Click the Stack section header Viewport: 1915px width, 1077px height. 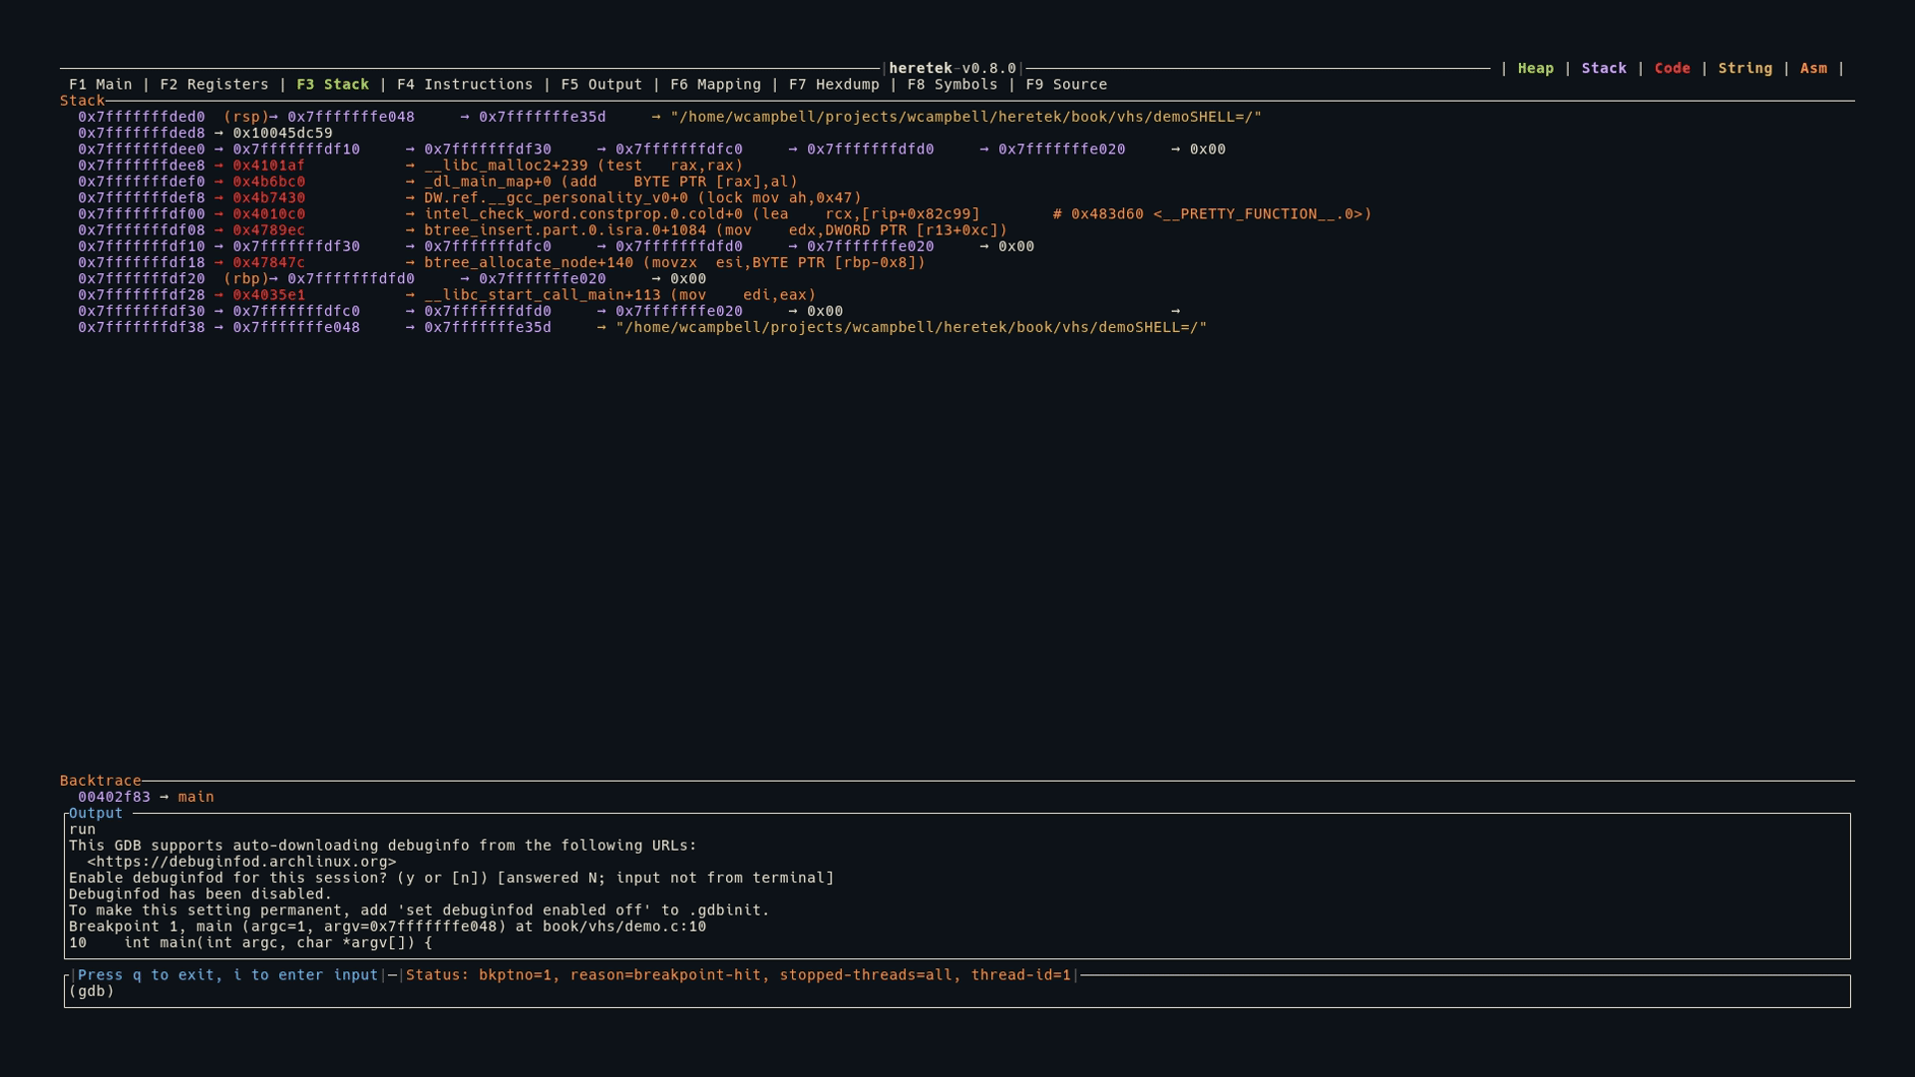(x=82, y=101)
